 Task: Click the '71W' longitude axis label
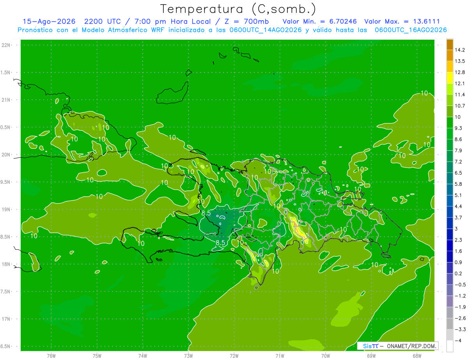(280, 356)
